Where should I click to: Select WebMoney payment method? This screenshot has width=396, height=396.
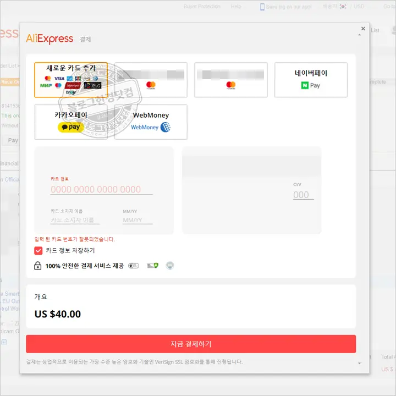[151, 122]
